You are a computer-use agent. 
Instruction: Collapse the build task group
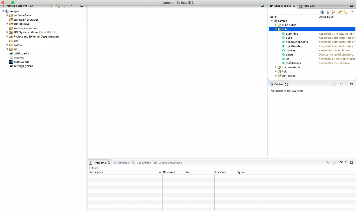[x=276, y=29]
